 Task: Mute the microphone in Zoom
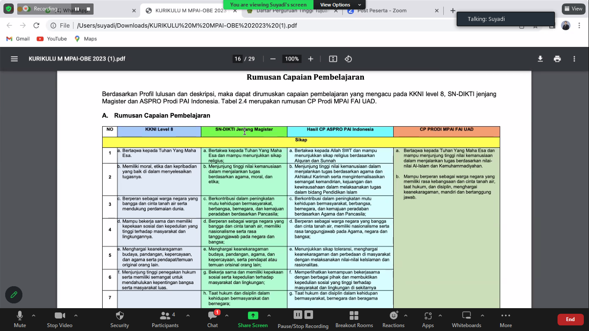click(20, 319)
